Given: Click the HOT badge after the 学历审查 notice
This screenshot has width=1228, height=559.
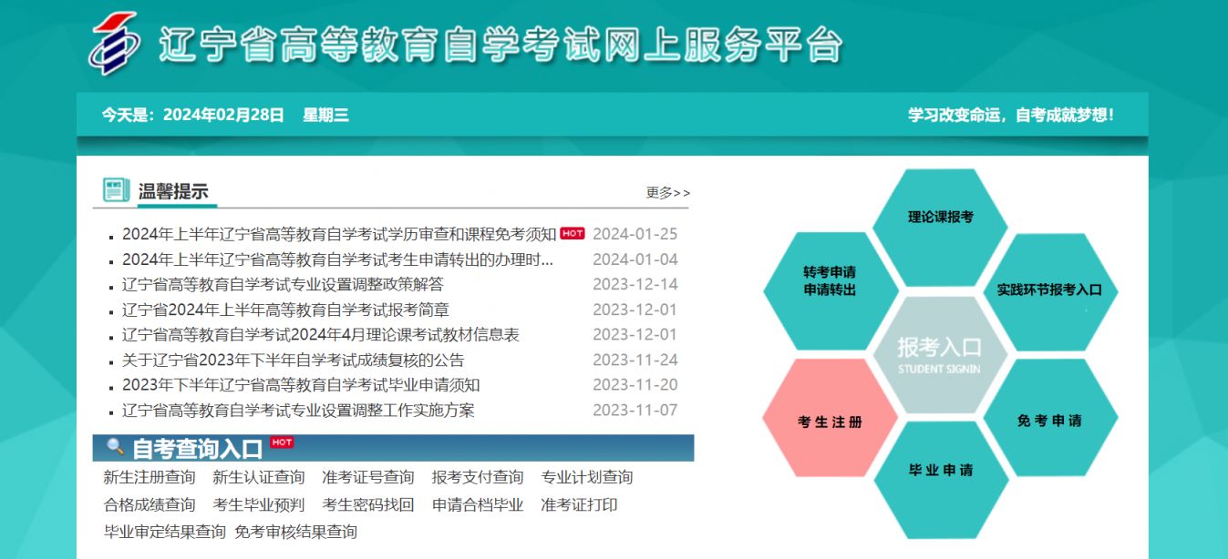Looking at the screenshot, I should (573, 233).
